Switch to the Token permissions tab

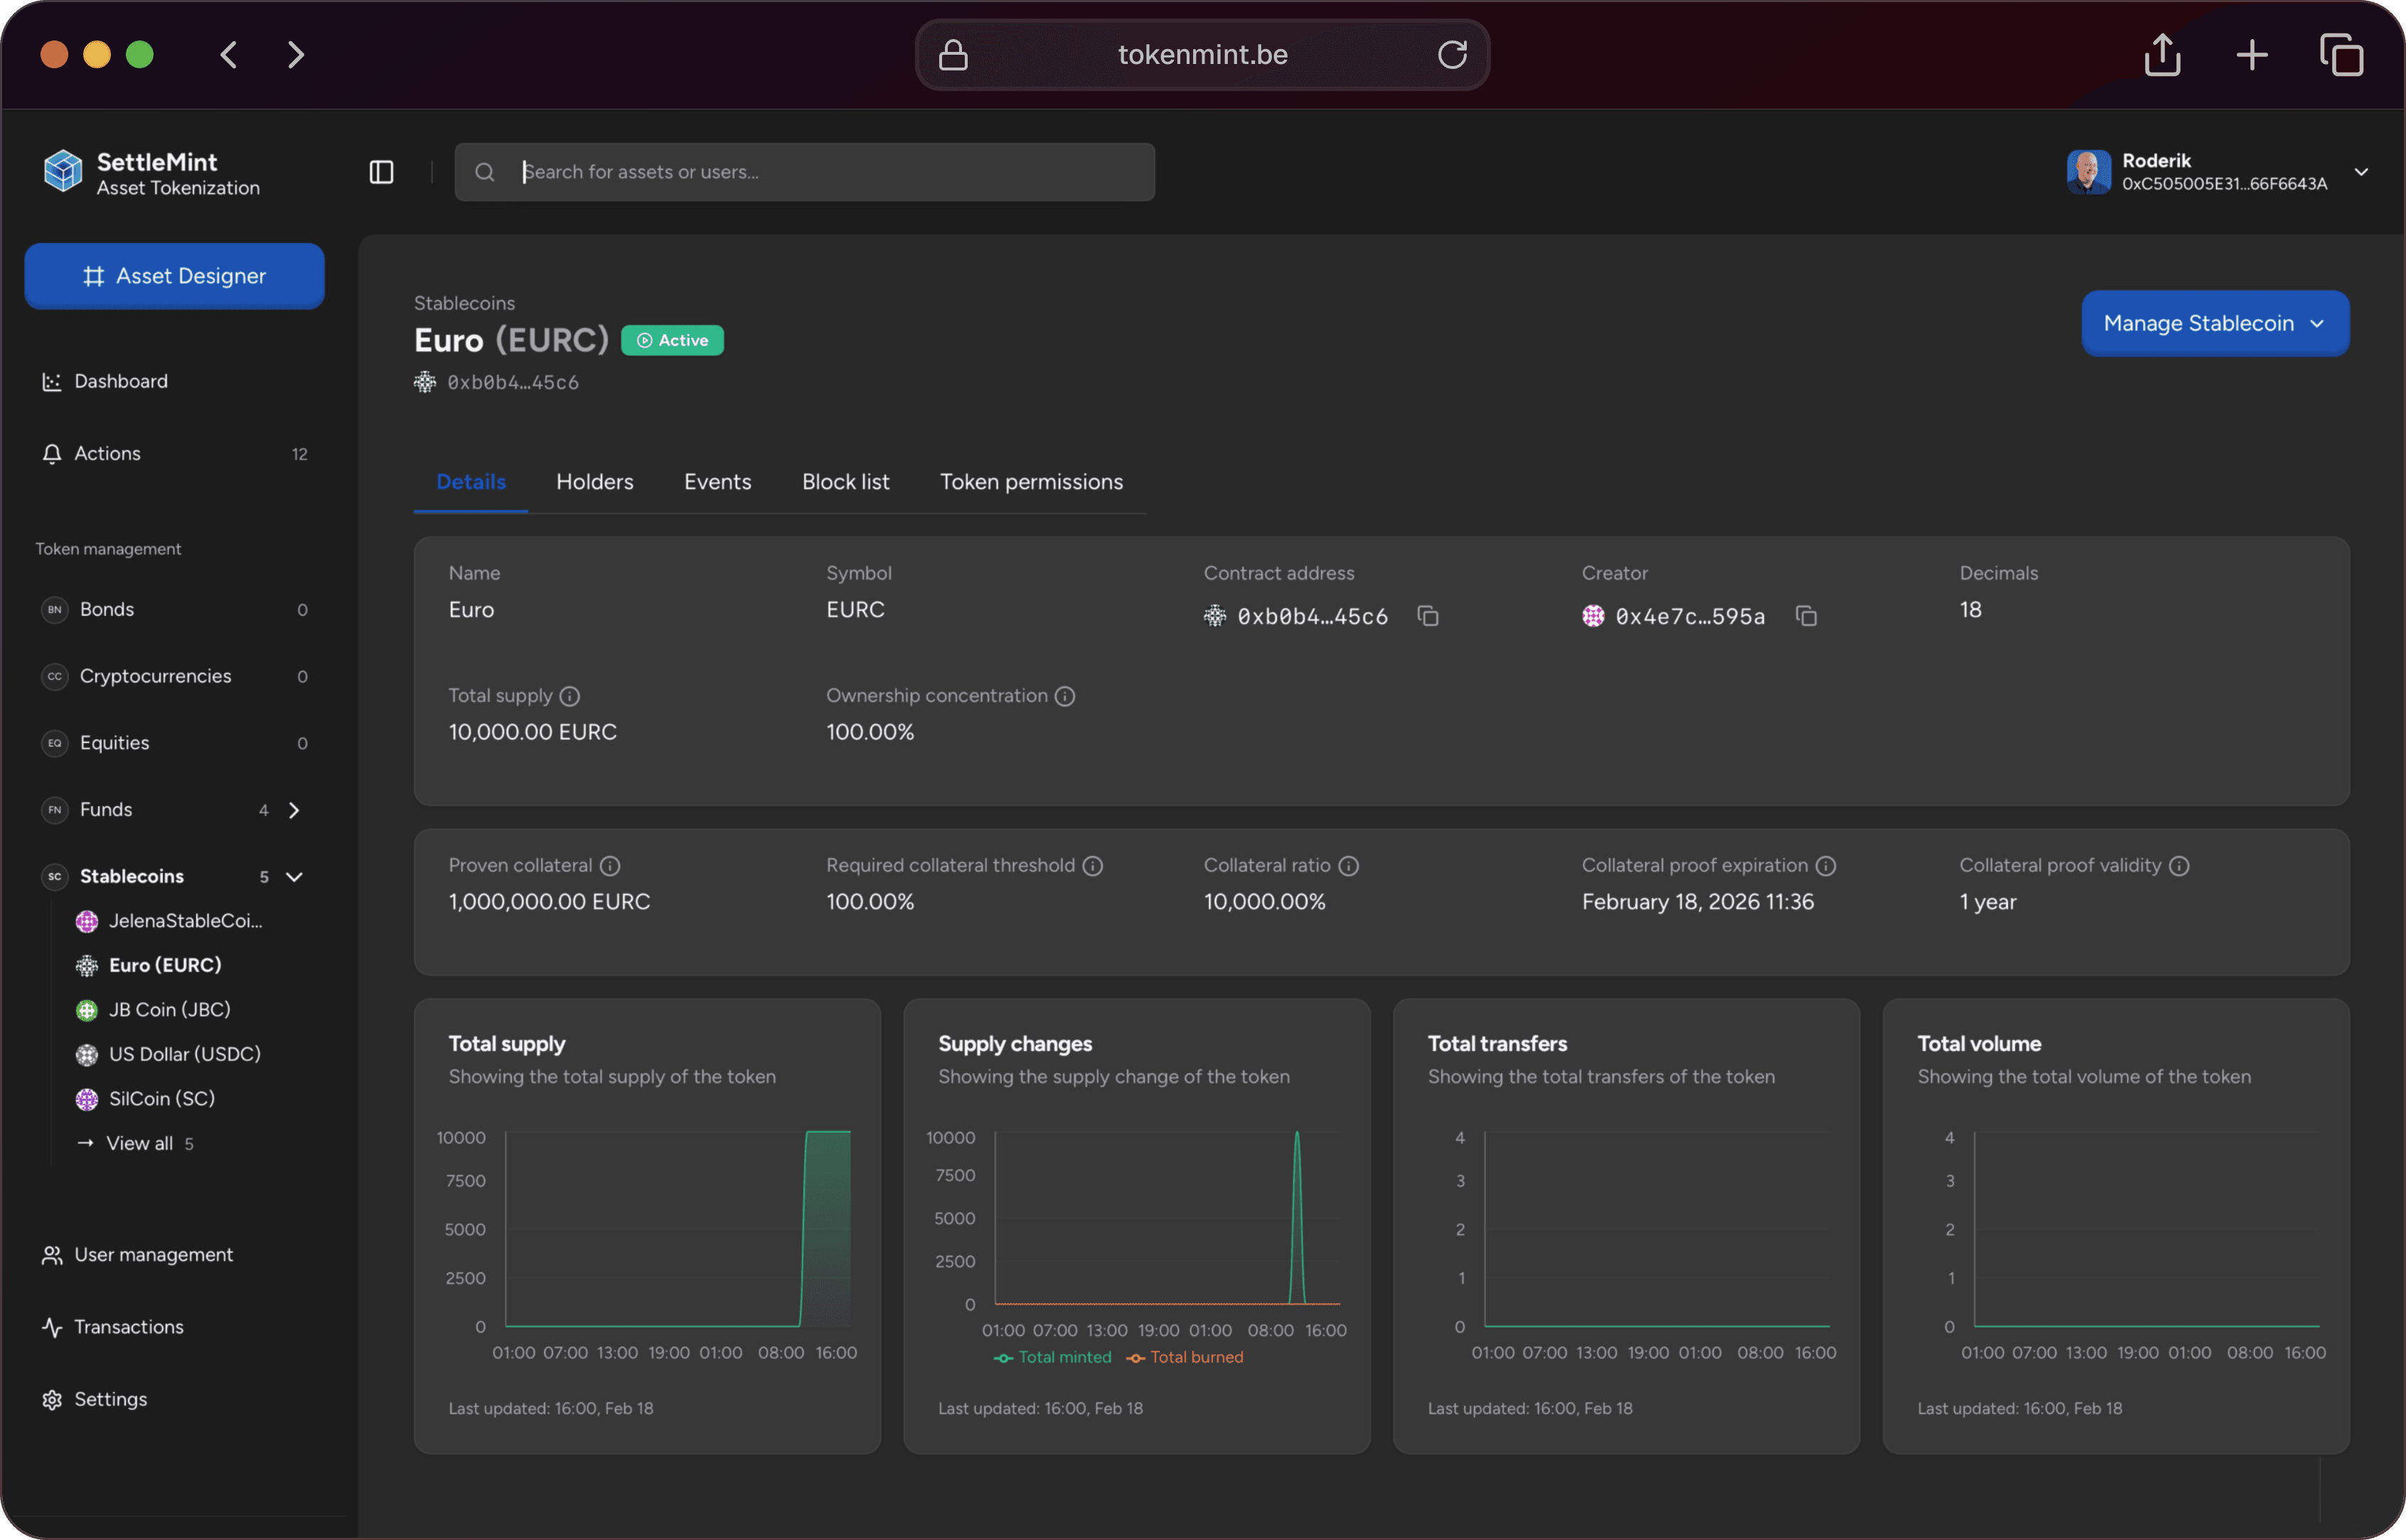1031,481
